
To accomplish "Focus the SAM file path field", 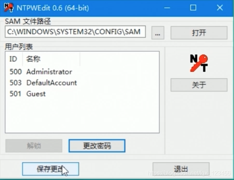I will pyautogui.click(x=75, y=32).
